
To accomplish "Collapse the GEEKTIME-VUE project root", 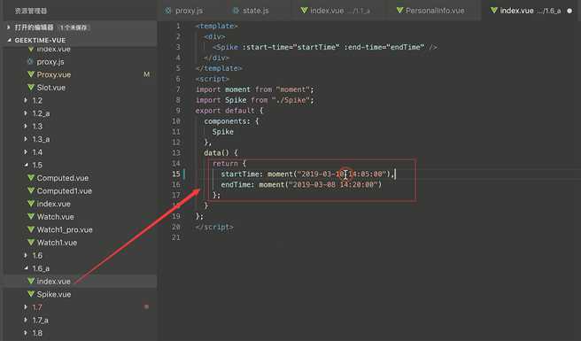I will pos(9,40).
